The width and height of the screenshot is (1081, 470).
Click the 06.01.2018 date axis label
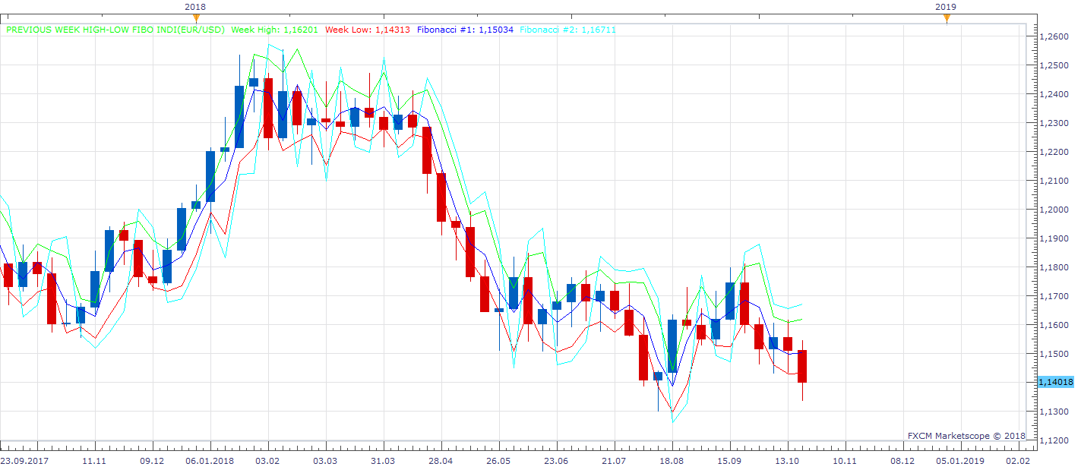click(x=210, y=461)
